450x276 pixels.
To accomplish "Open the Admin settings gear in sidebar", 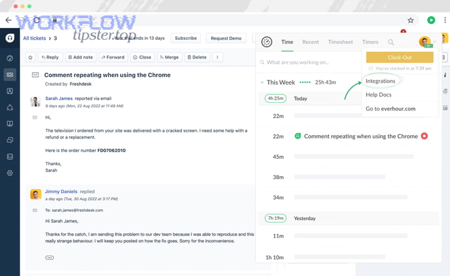I will [x=9, y=173].
